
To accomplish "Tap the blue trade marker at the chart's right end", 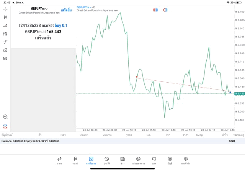I will coord(230,92).
